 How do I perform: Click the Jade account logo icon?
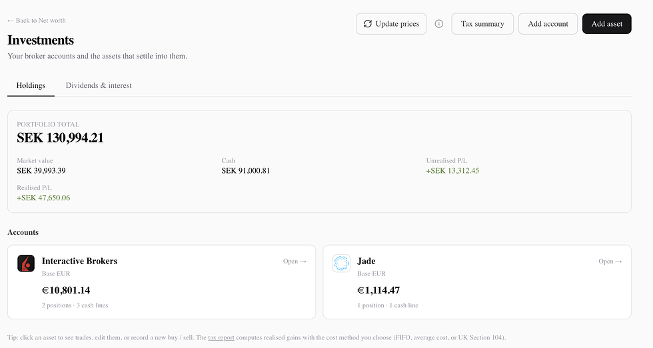[341, 263]
